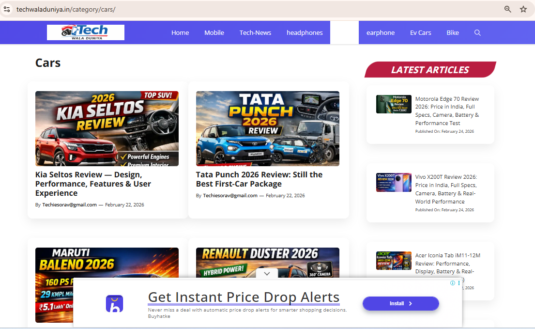Click the browser zoom magnifier icon
The height and width of the screenshot is (329, 535).
point(507,9)
